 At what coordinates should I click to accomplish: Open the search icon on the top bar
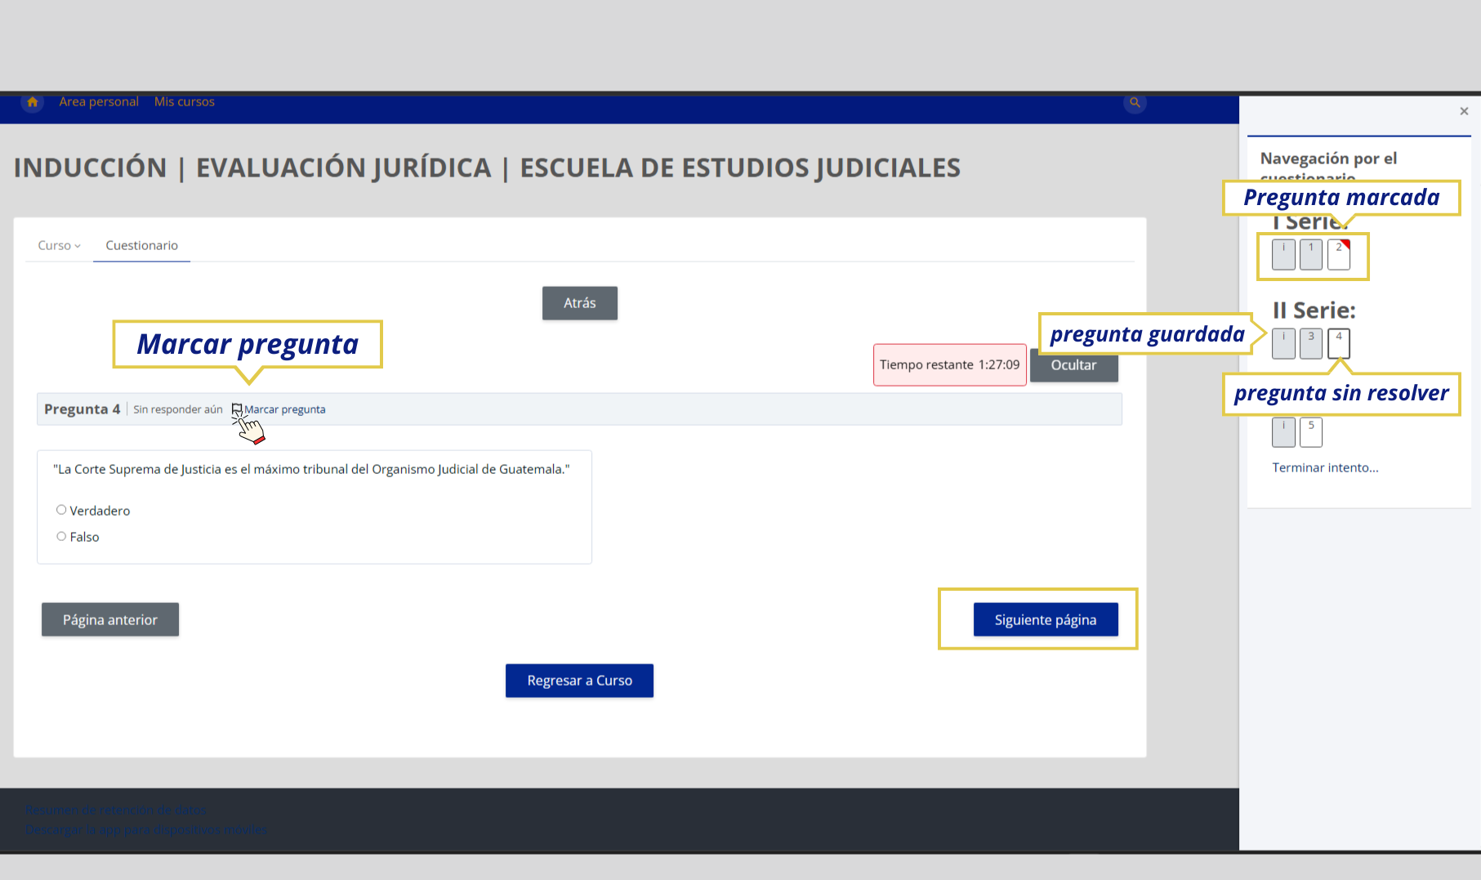1135,102
